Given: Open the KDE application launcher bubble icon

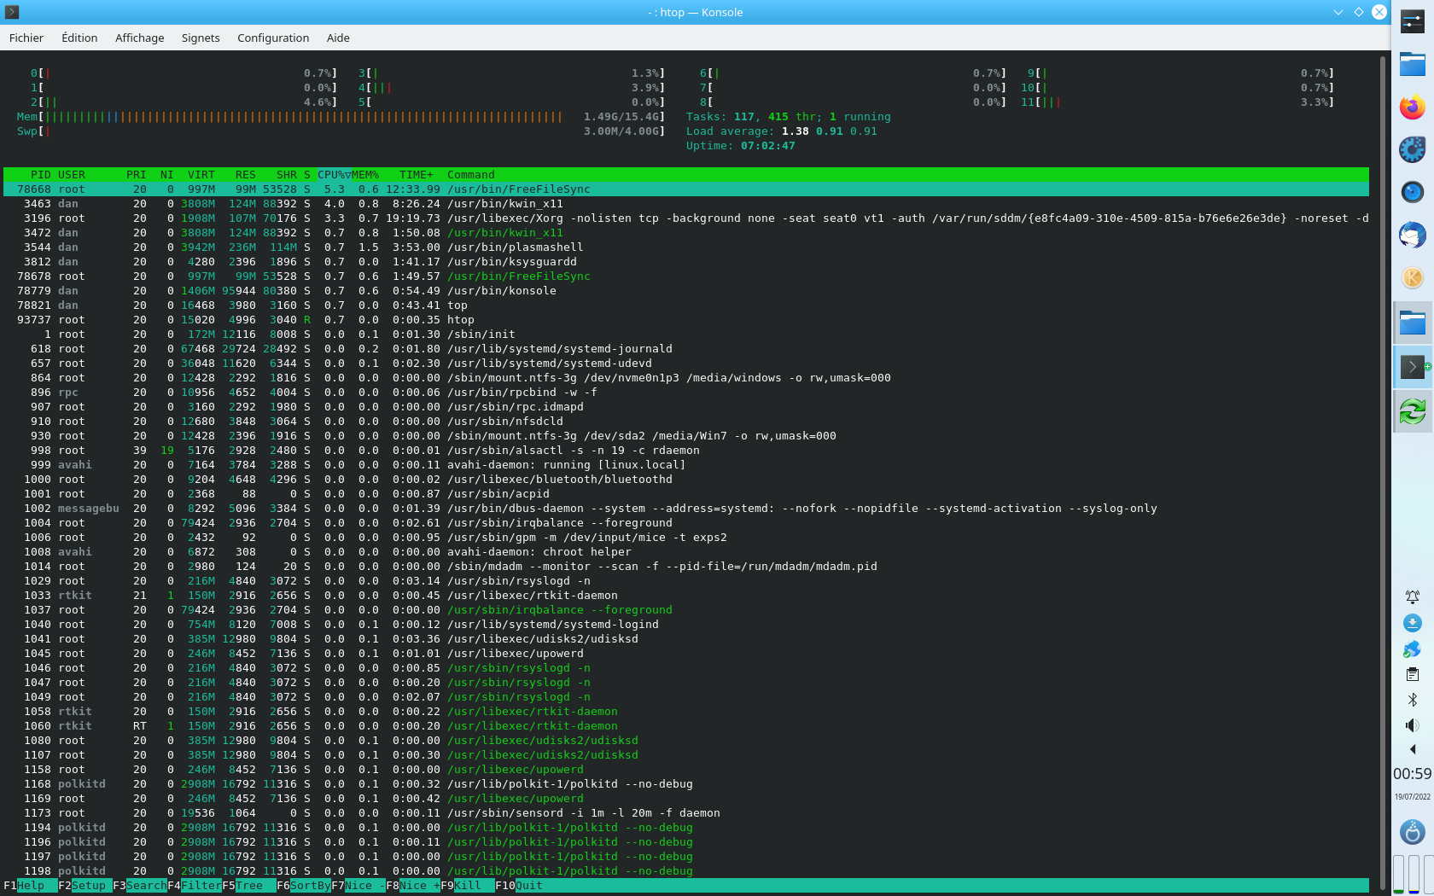Looking at the screenshot, I should click(x=1413, y=832).
